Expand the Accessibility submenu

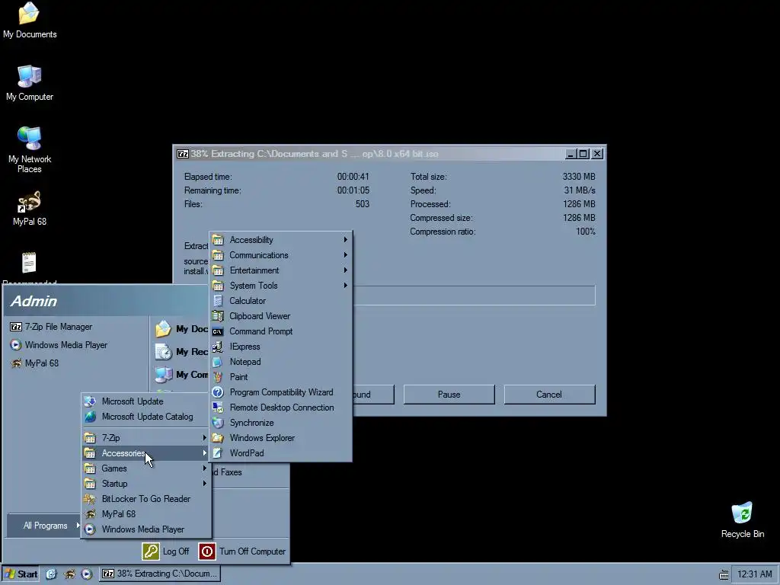[x=281, y=240]
